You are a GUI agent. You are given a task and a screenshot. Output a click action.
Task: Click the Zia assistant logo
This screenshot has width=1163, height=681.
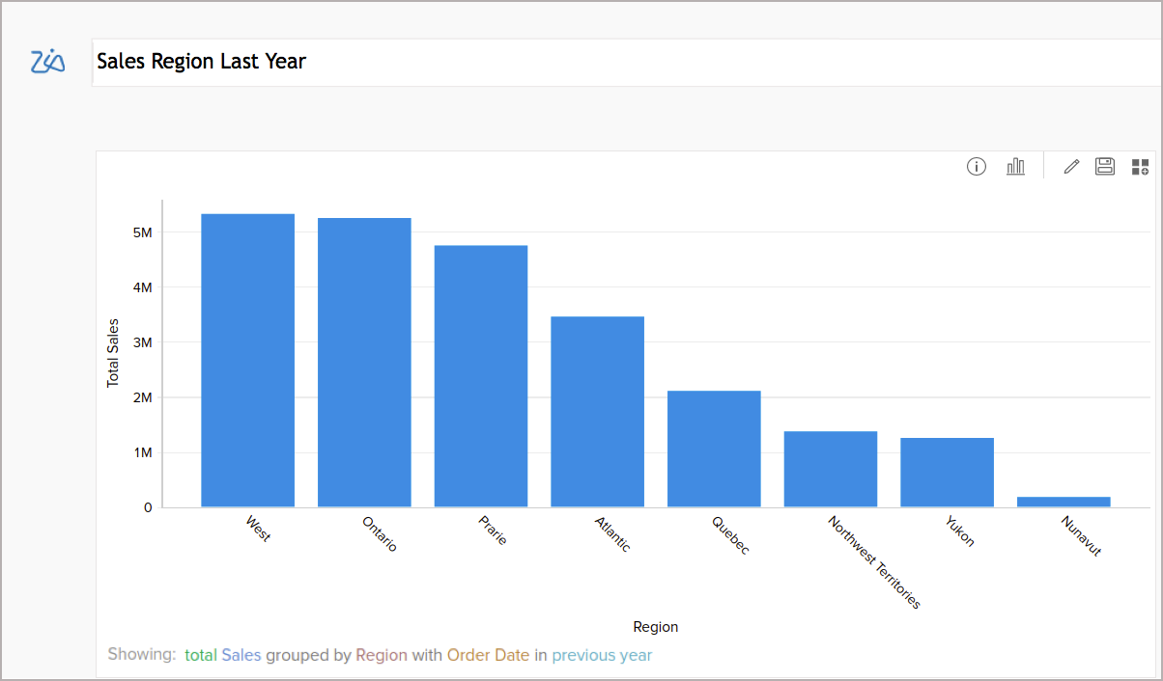pyautogui.click(x=47, y=61)
